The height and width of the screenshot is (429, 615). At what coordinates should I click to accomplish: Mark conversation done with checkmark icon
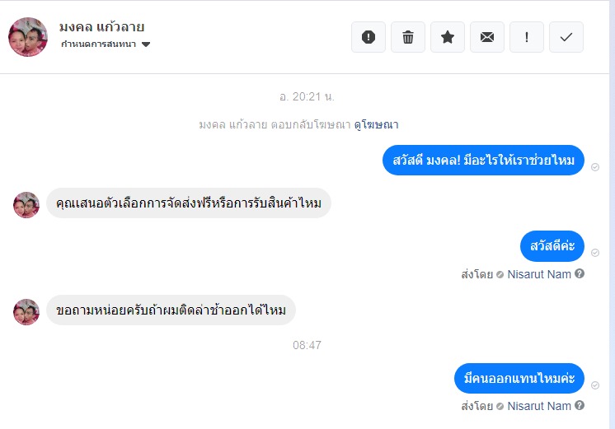click(x=566, y=37)
